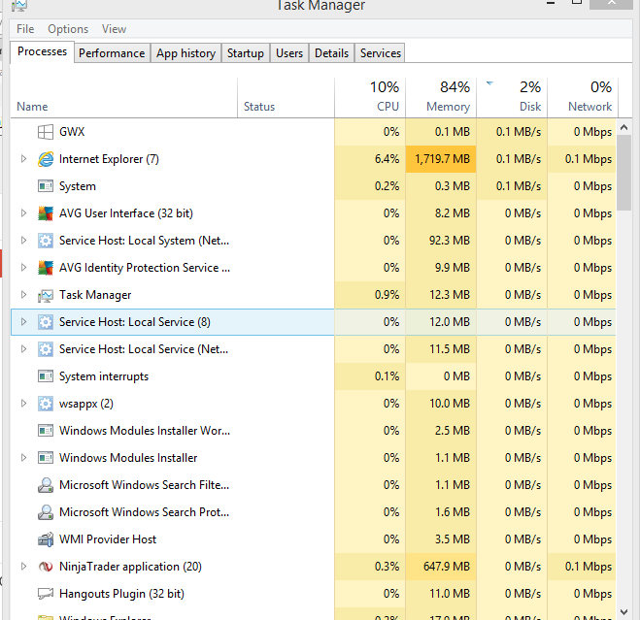Image resolution: width=640 pixels, height=620 pixels.
Task: Click the WMI Provider Host icon
Action: pyautogui.click(x=45, y=539)
